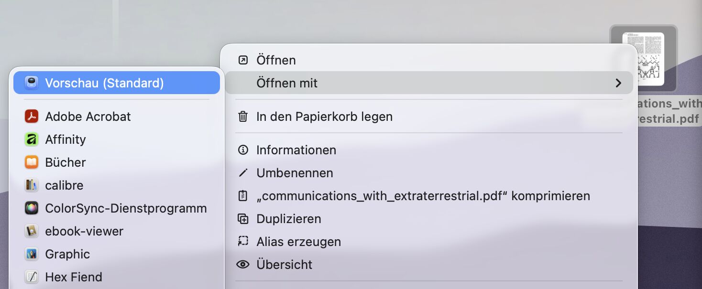This screenshot has height=289, width=702.
Task: Click the Hex Fiend icon
Action: [x=32, y=277]
